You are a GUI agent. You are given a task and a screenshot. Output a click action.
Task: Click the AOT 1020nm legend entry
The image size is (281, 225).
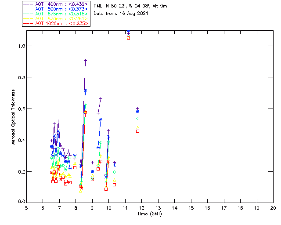56,23
